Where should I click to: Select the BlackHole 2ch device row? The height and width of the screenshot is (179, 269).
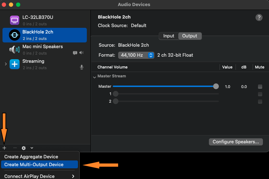[x=44, y=35]
